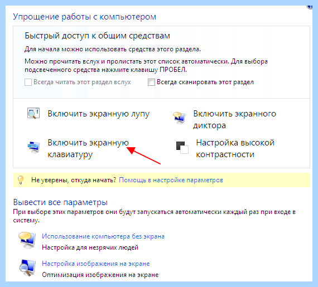Click the icon for Использование компьютера без экрана

pyautogui.click(x=27, y=240)
